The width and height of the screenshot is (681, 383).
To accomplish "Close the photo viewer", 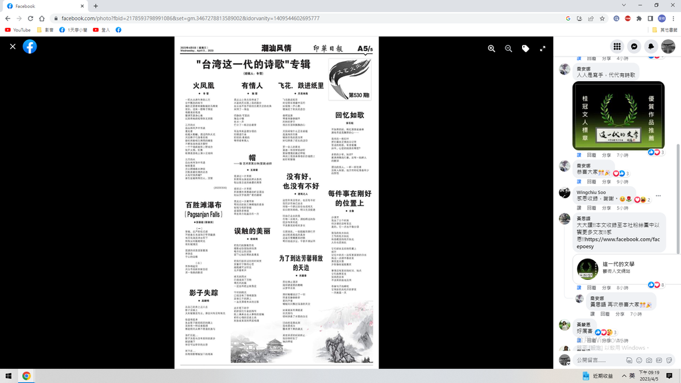I will coord(13,47).
